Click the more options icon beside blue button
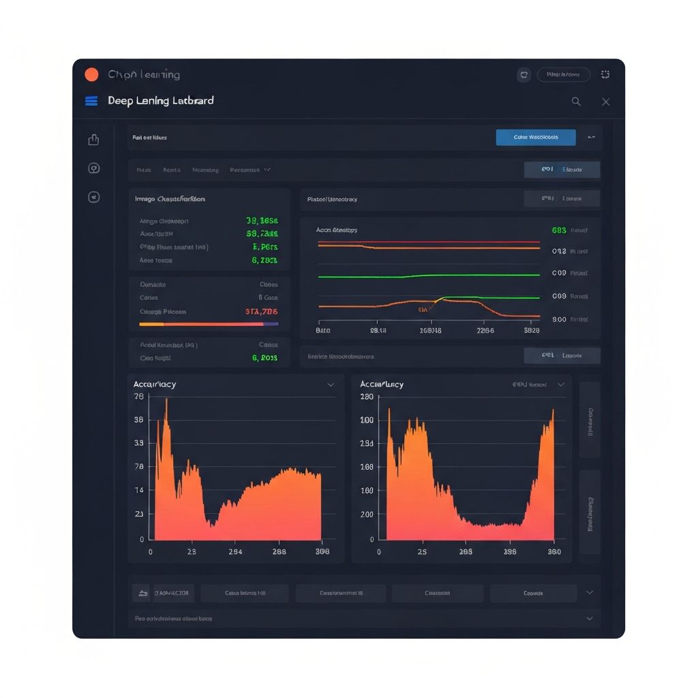The height and width of the screenshot is (698, 698). (x=591, y=138)
